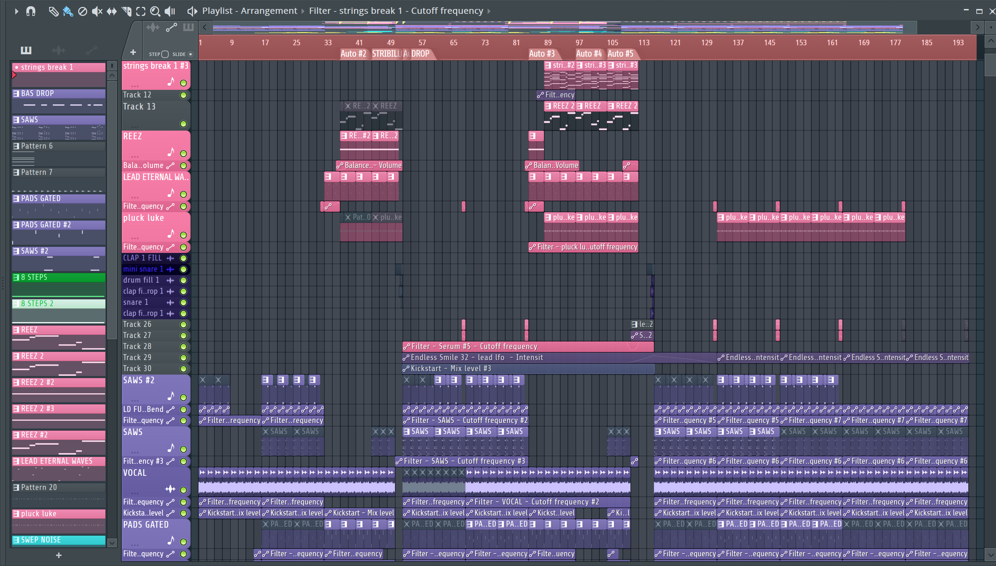996x566 pixels.
Task: Add new pattern with bottom plus button
Action: 59,556
